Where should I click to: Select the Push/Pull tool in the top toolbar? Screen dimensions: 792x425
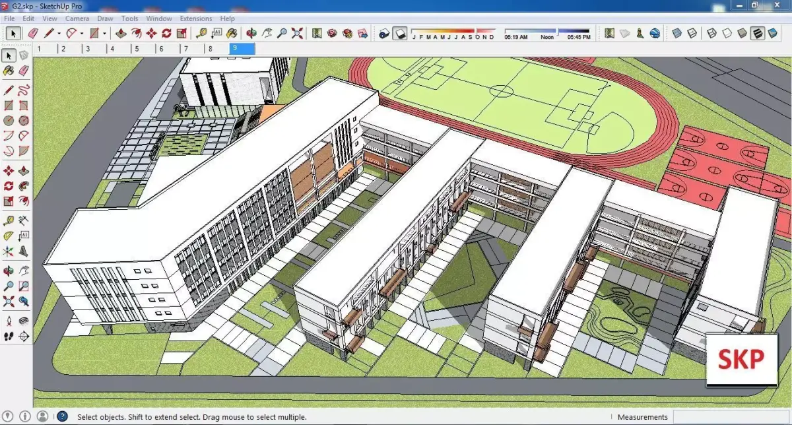[x=121, y=33]
